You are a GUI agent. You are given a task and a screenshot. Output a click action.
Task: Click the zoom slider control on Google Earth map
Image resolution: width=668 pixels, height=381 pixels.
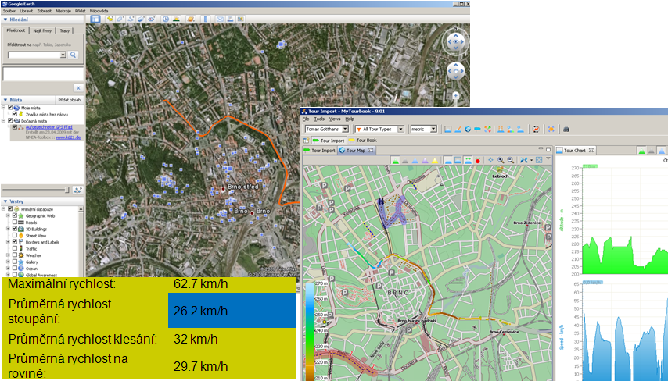[456, 96]
